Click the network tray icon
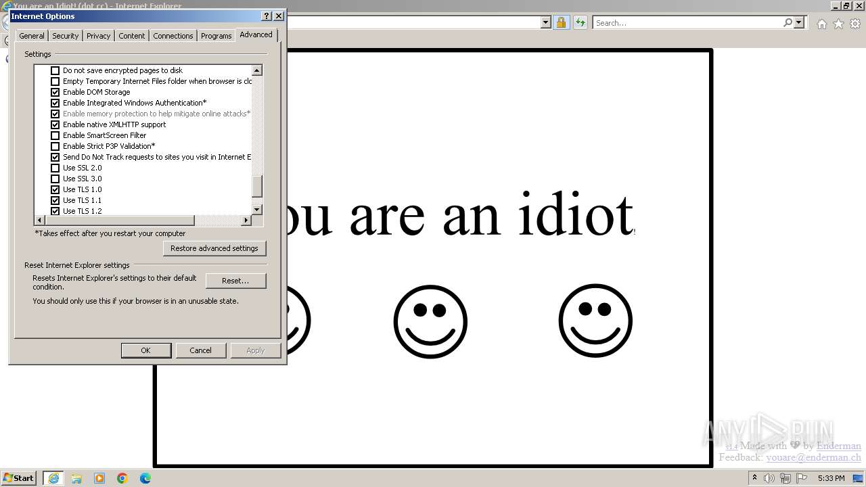This screenshot has width=866, height=487. click(785, 478)
